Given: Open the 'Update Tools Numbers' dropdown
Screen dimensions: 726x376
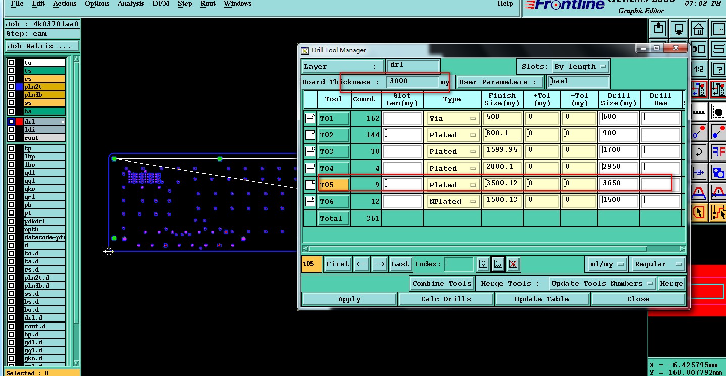Looking at the screenshot, I should click(x=602, y=283).
